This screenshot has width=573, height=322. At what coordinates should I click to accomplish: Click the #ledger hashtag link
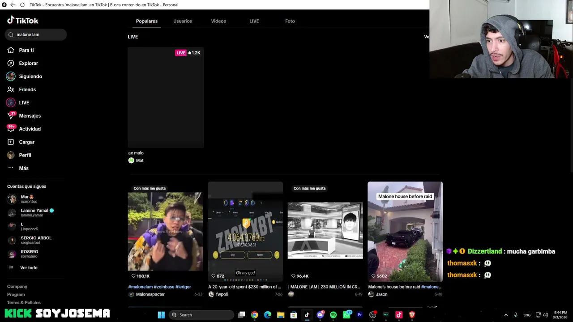pyautogui.click(x=183, y=287)
